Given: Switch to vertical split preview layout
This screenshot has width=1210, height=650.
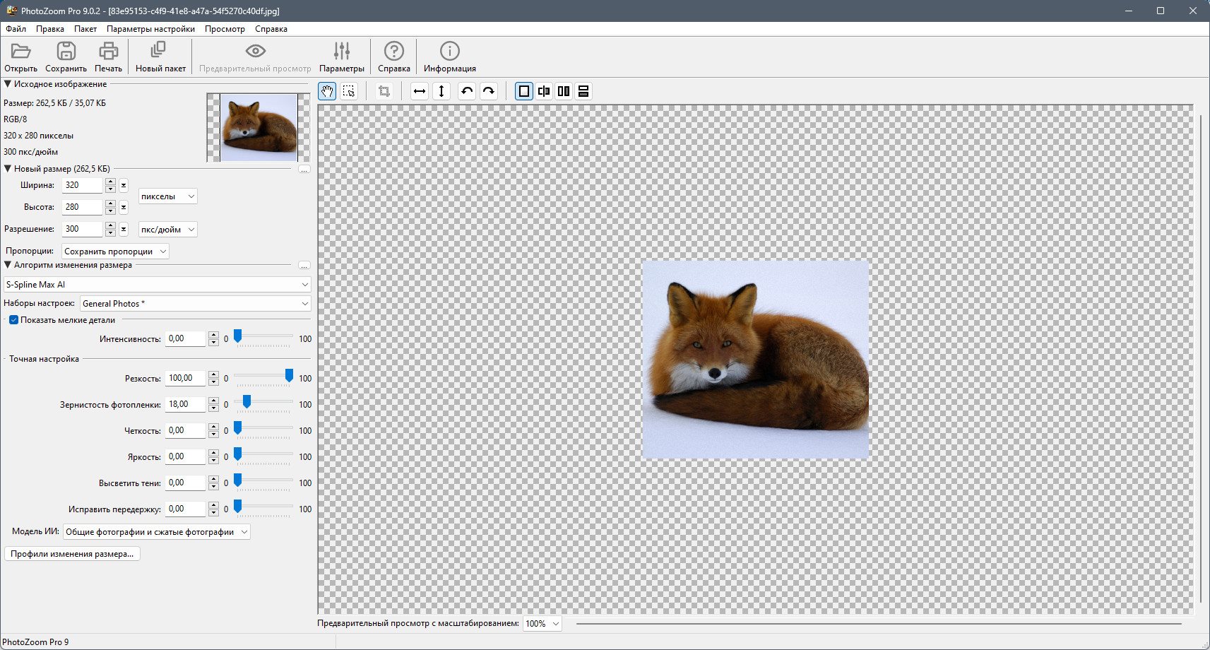Looking at the screenshot, I should tap(564, 91).
